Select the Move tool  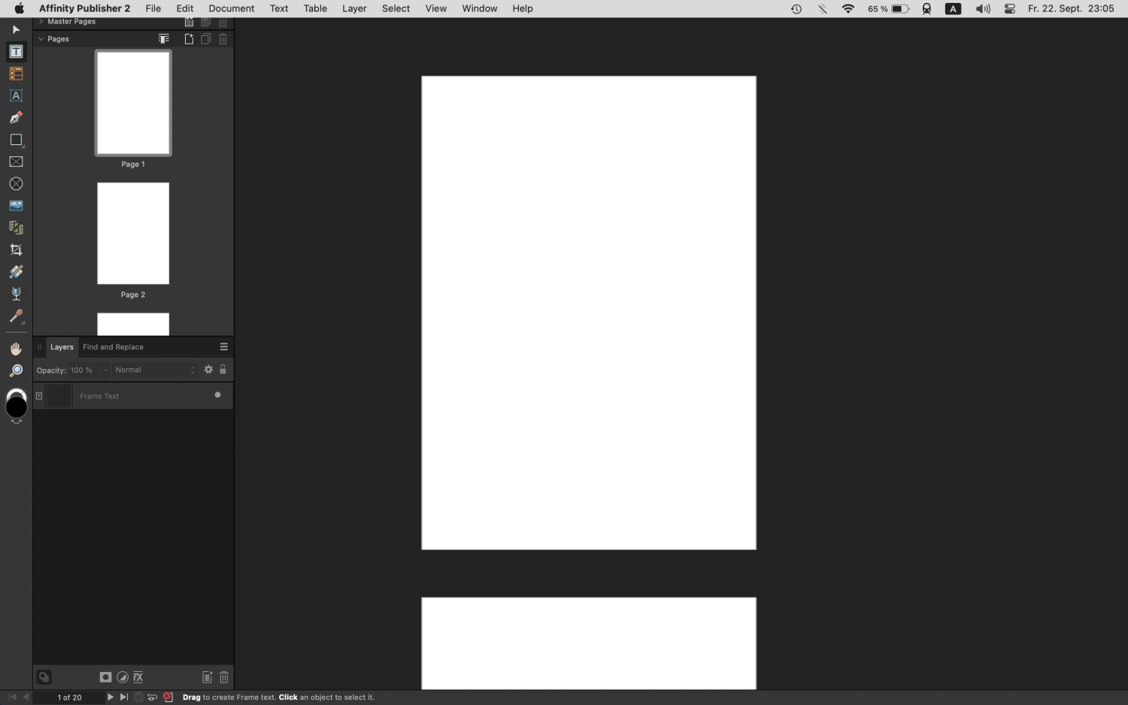coord(16,29)
